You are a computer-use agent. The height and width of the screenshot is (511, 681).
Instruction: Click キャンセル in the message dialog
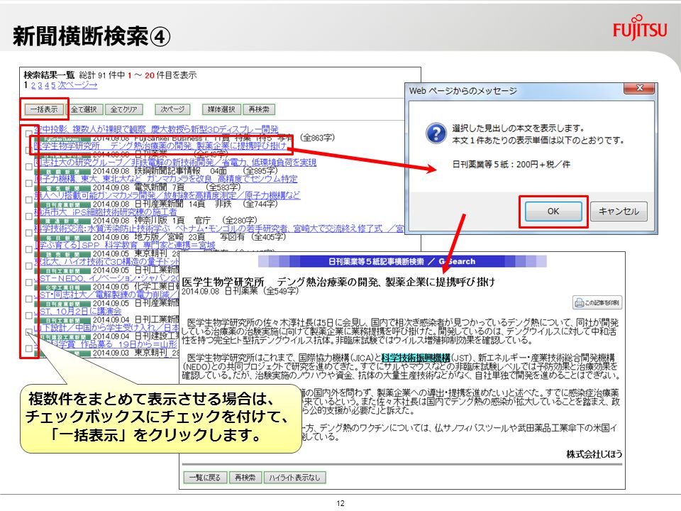[x=619, y=211]
